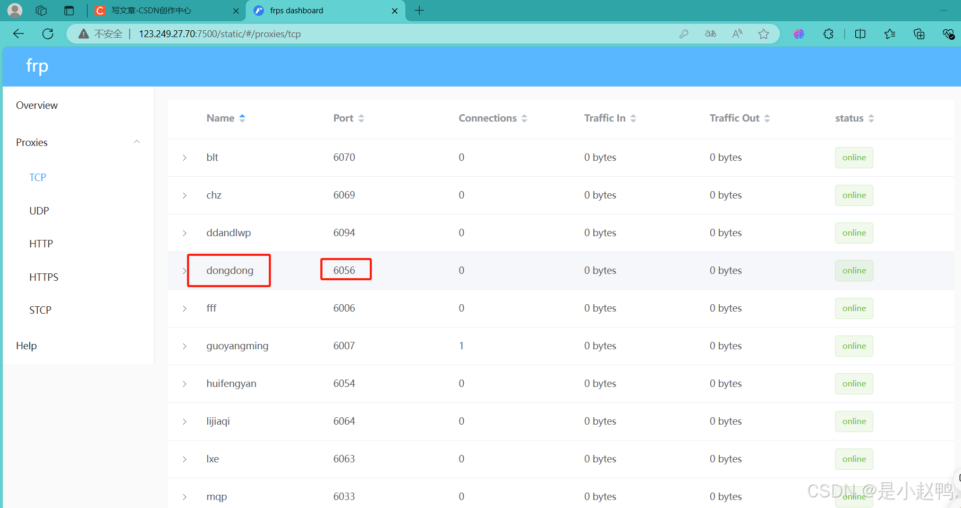Open Overview in the sidebar
Screen dimensions: 961x508
tap(37, 105)
